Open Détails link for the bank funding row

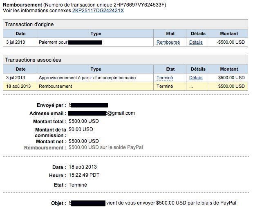coord(196,78)
